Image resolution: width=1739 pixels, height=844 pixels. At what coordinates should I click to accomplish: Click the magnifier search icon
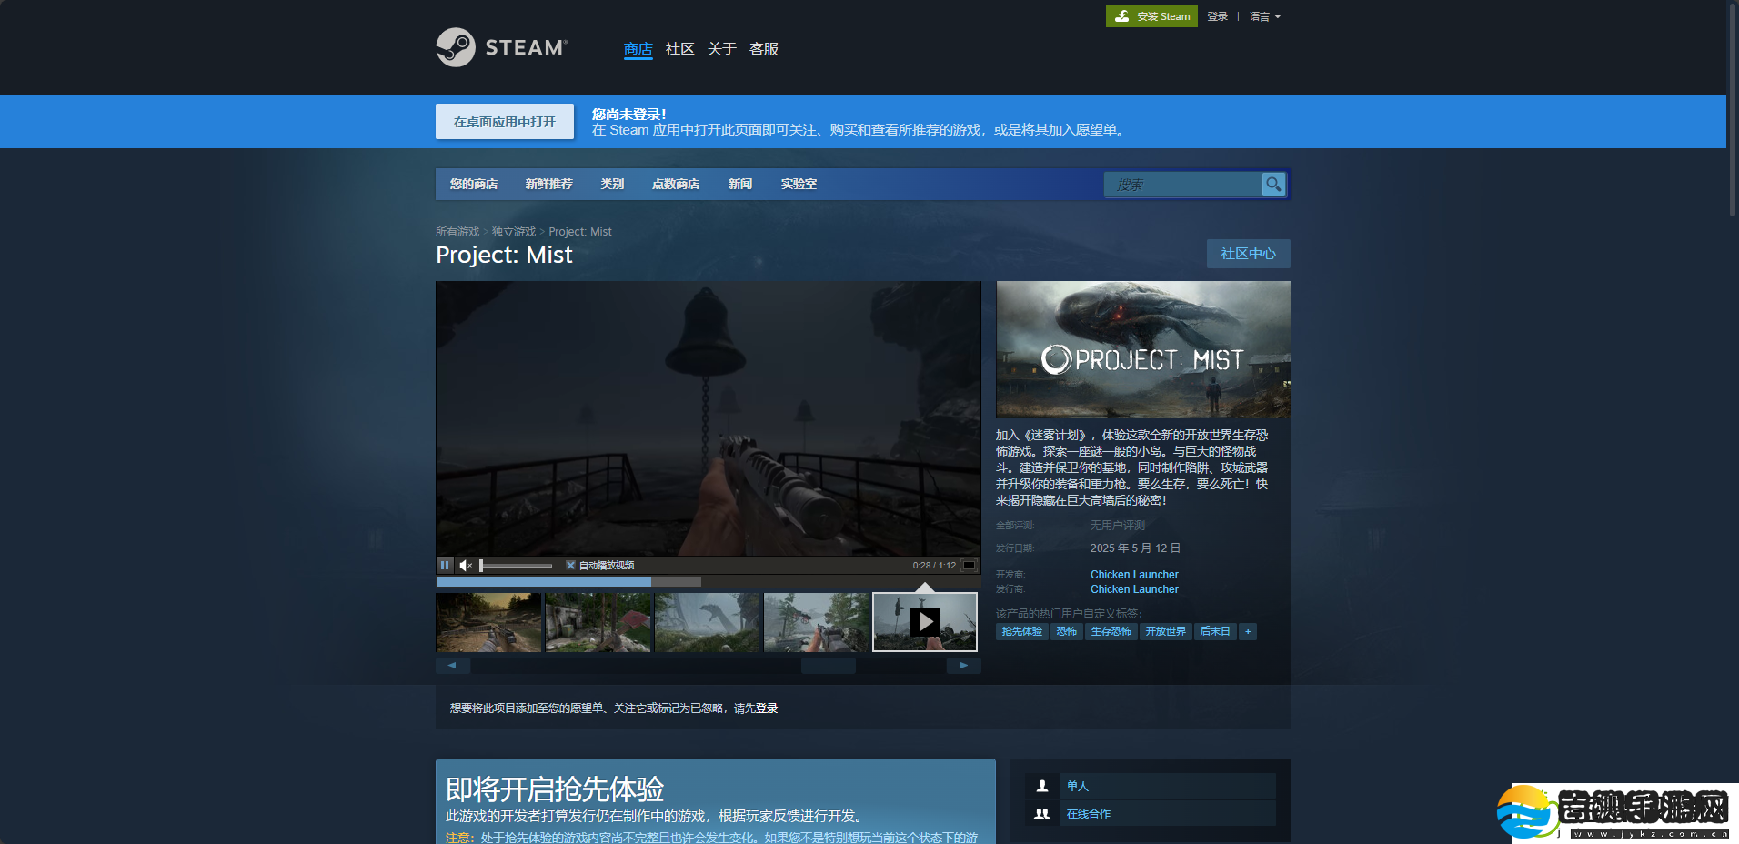tap(1273, 185)
